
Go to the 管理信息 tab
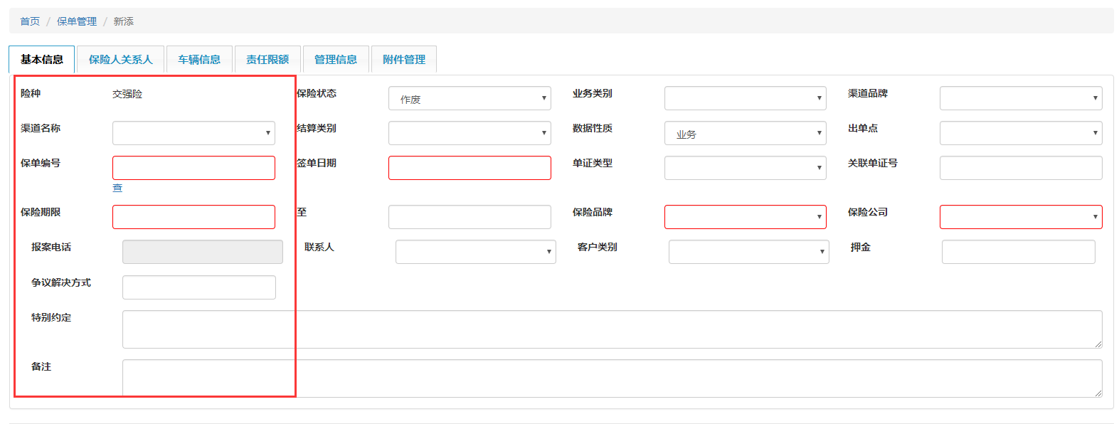(x=336, y=60)
